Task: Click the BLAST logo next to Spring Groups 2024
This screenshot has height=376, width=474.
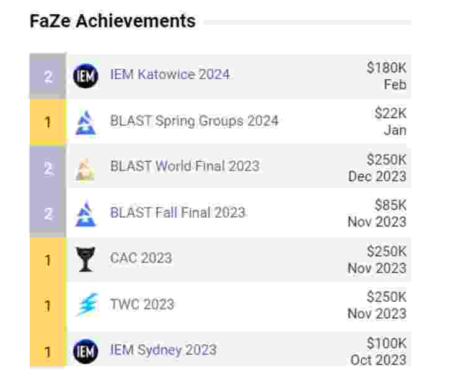Action: tap(86, 122)
